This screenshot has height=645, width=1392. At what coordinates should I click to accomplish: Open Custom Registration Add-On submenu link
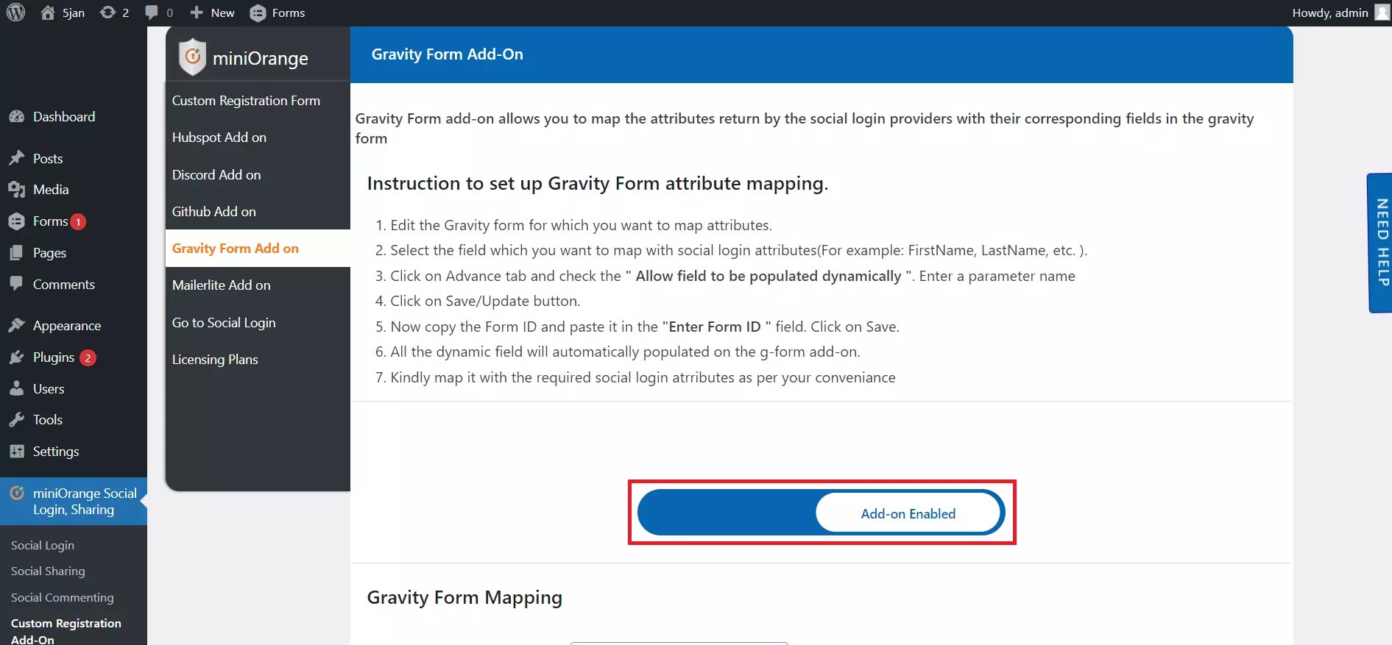66,631
